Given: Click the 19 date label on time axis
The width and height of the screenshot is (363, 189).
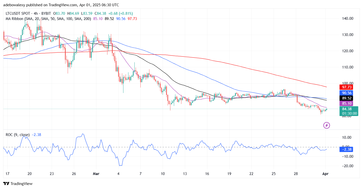Looking at the screenshot, I should tap(229, 174).
